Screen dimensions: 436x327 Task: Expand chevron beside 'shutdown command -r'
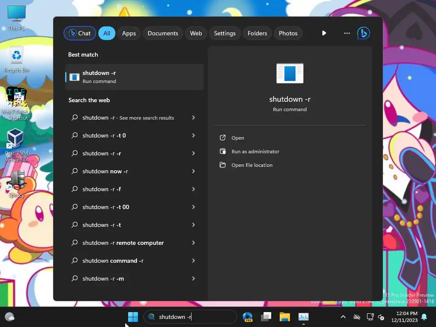tap(194, 261)
